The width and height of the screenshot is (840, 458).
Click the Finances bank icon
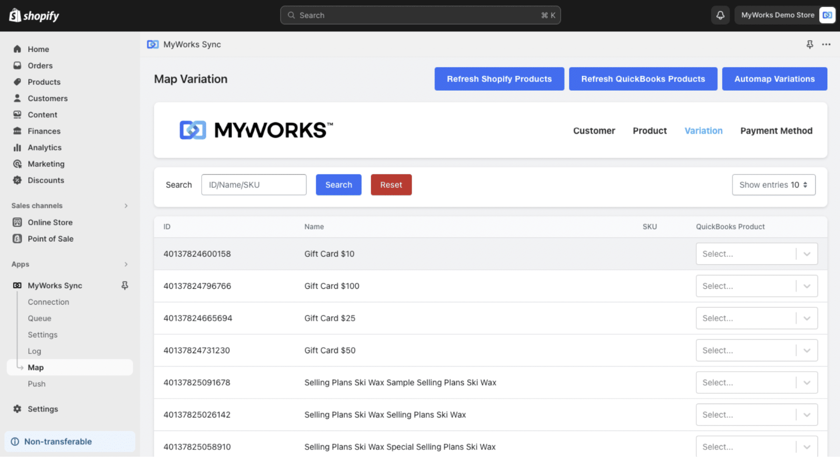click(17, 131)
